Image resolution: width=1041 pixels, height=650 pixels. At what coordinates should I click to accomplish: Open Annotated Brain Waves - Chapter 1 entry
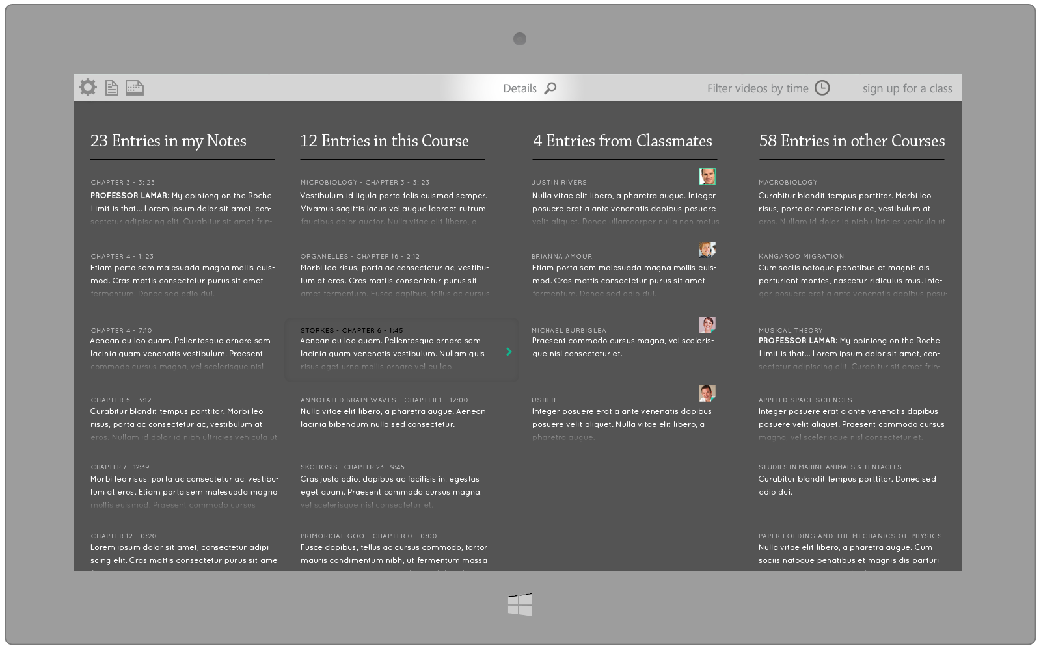click(x=384, y=400)
